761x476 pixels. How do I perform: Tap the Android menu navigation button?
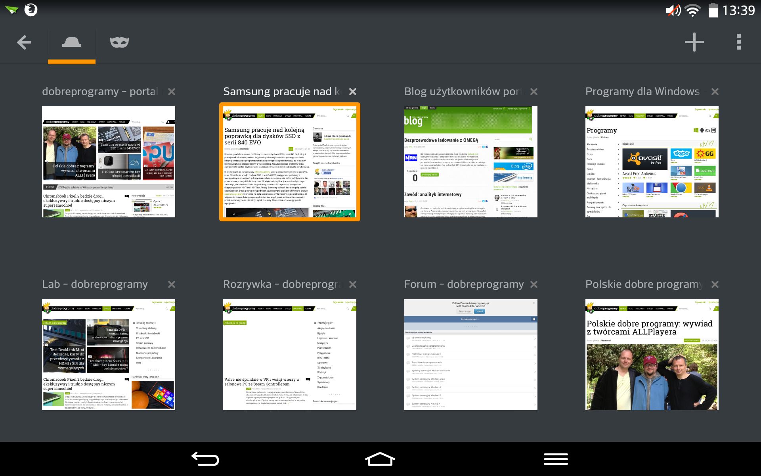(556, 459)
